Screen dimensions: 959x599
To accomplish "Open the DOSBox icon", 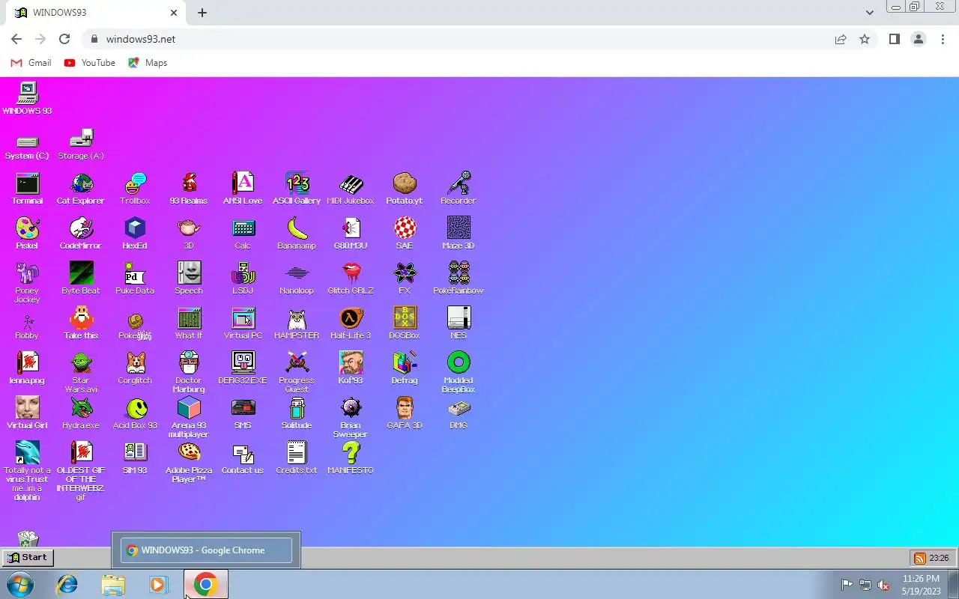I will tap(405, 318).
